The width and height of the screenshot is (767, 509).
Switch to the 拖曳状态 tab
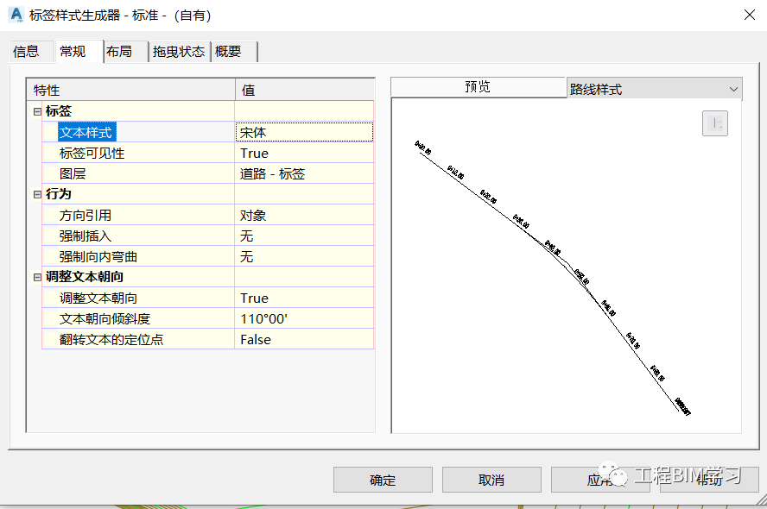click(x=179, y=51)
